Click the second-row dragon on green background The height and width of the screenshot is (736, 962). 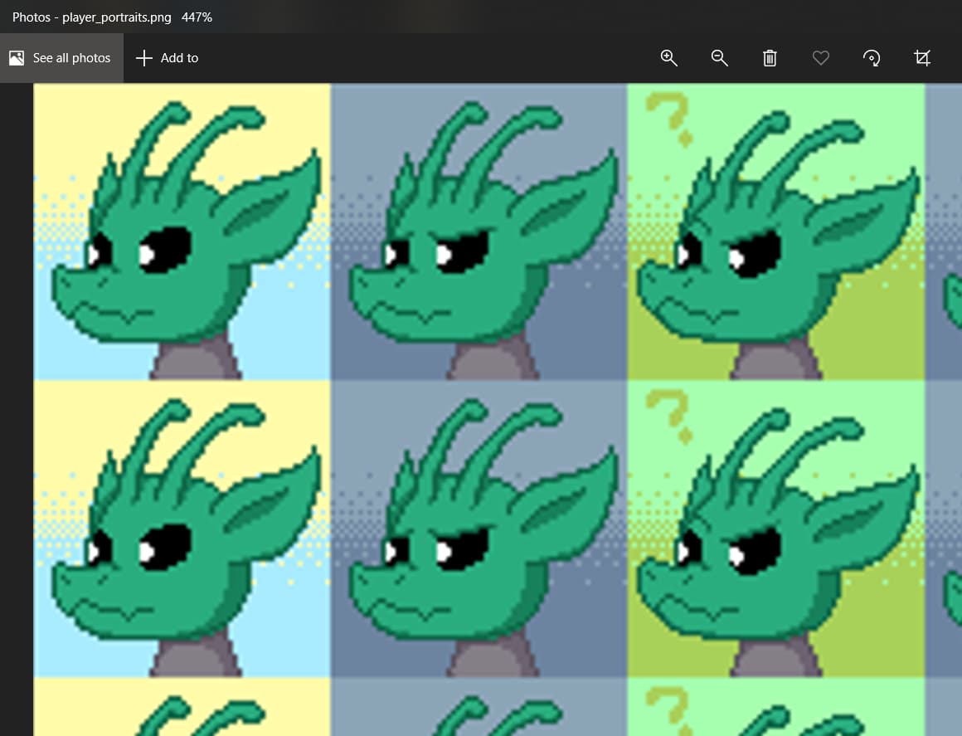pos(775,529)
